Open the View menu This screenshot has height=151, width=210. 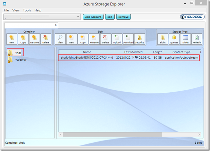pos(16,10)
